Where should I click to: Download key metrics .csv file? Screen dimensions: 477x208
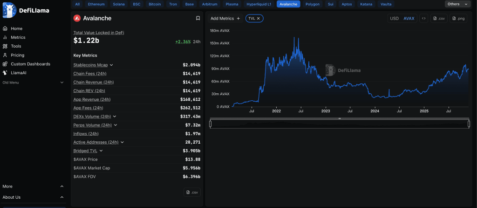tap(192, 192)
